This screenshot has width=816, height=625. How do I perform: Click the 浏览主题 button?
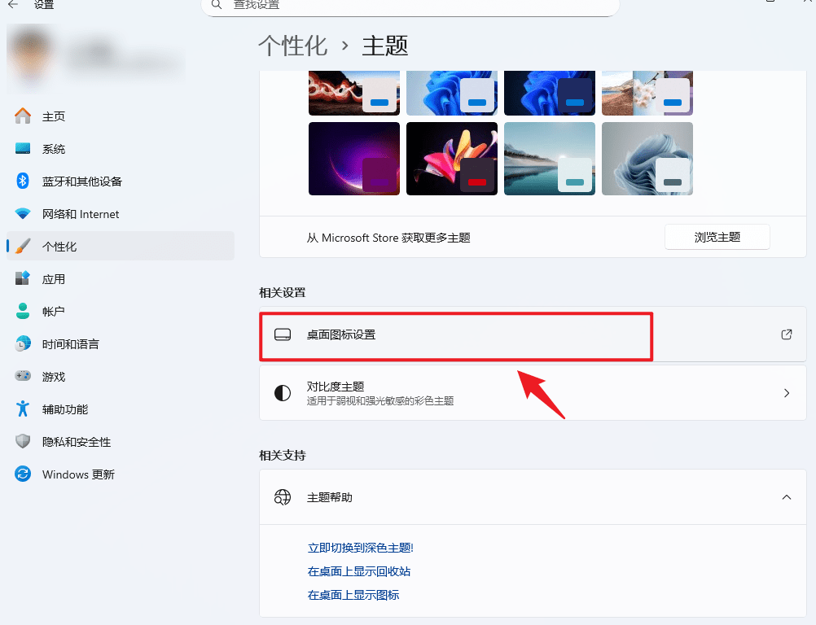click(717, 238)
